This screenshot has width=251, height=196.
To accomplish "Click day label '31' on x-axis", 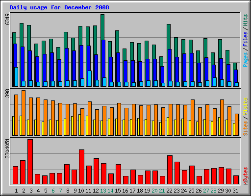I will (x=235, y=191).
